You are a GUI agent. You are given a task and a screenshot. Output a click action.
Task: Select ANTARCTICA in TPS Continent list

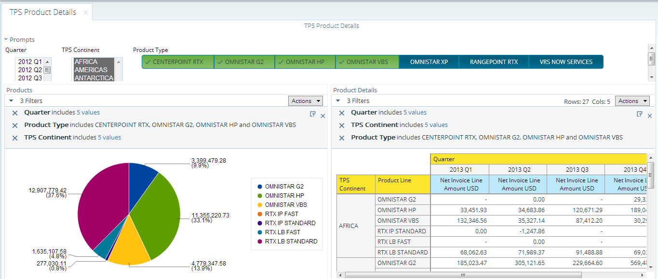[94, 78]
